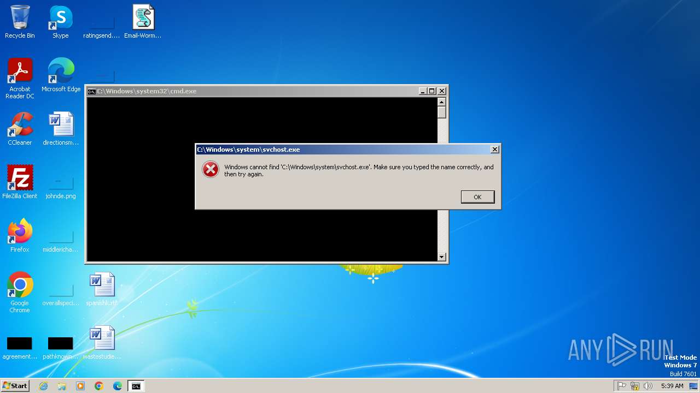Select the pathknown desktop file icon

point(61,349)
